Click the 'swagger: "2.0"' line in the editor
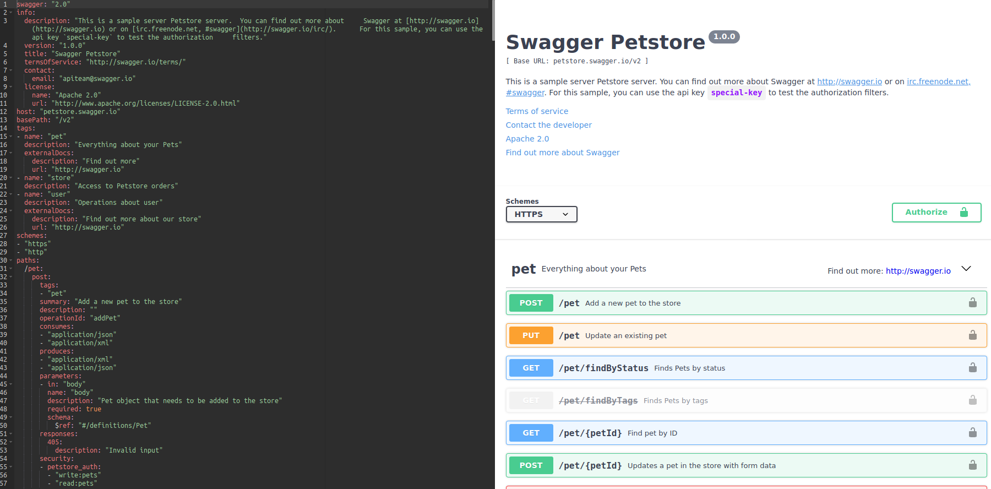The height and width of the screenshot is (489, 991). click(43, 4)
